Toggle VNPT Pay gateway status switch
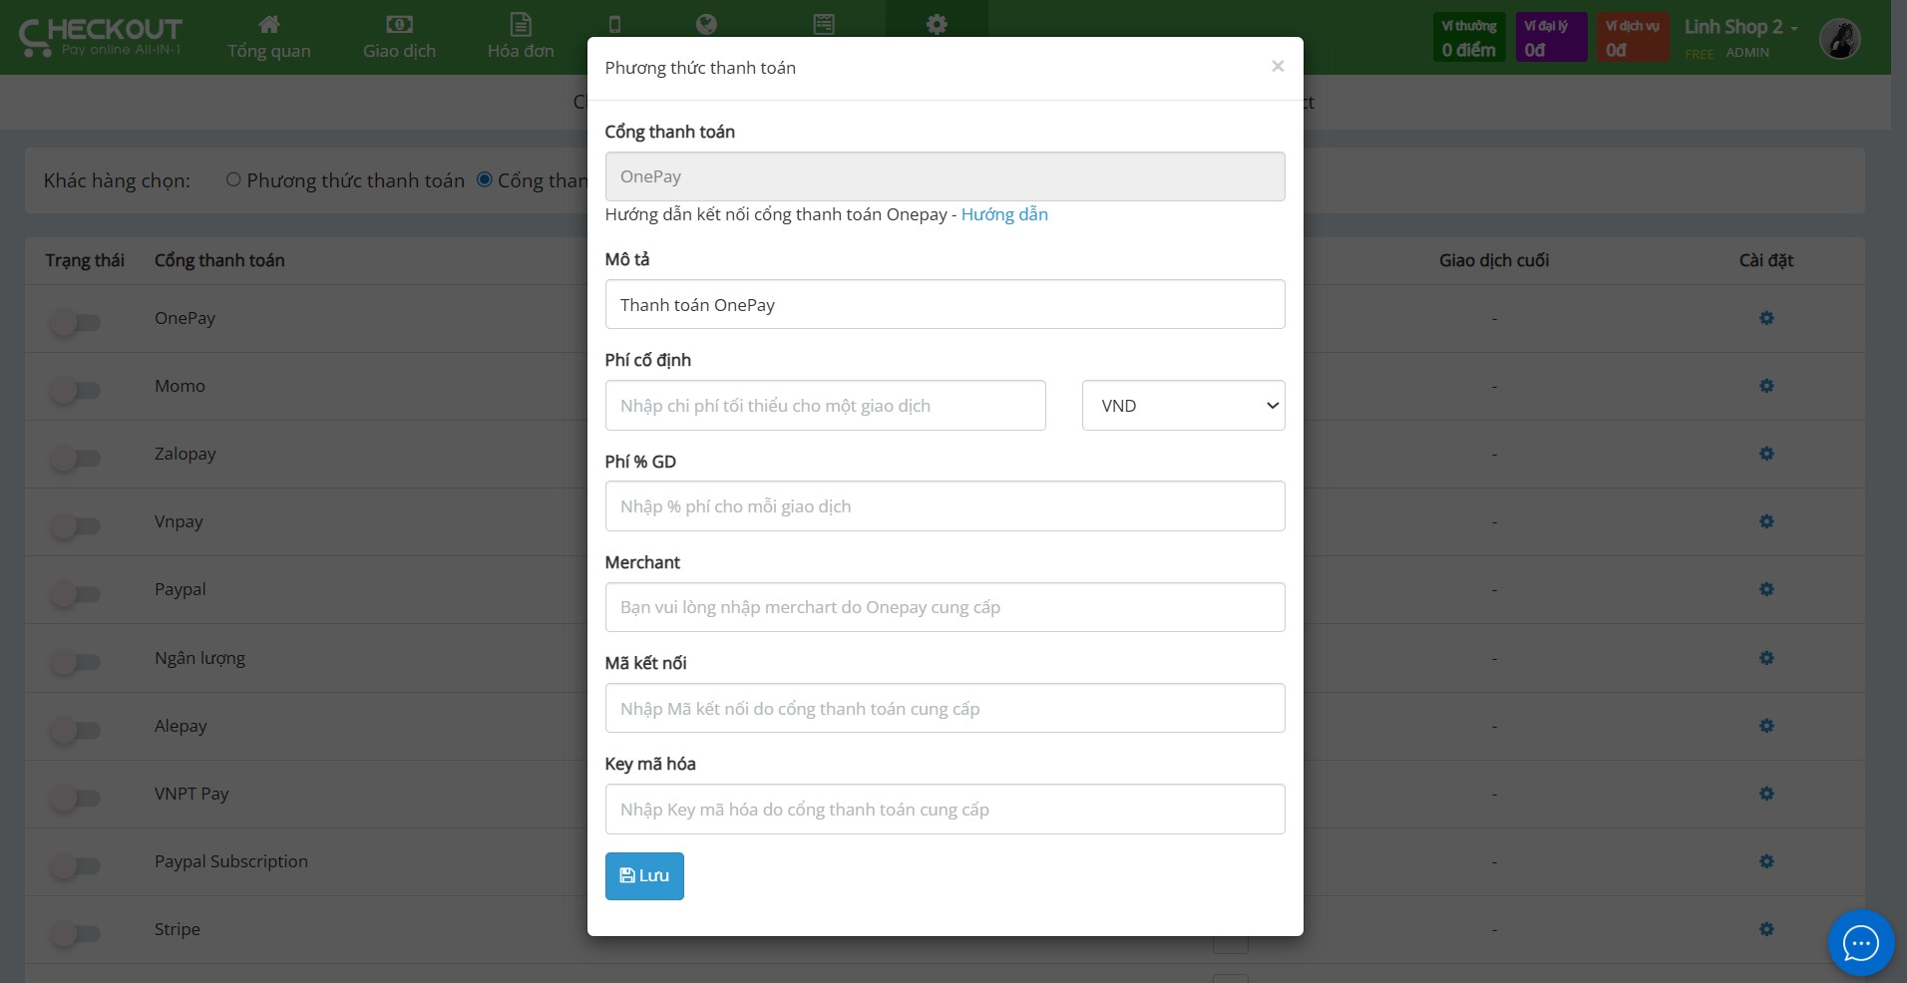Image resolution: width=1907 pixels, height=983 pixels. pyautogui.click(x=76, y=798)
